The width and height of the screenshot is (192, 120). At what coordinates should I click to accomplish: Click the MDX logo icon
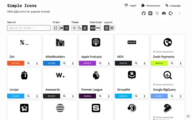pos(132,42)
